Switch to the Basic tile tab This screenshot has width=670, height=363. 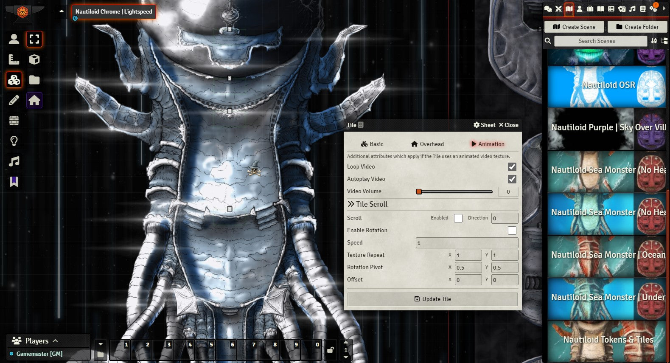point(372,144)
